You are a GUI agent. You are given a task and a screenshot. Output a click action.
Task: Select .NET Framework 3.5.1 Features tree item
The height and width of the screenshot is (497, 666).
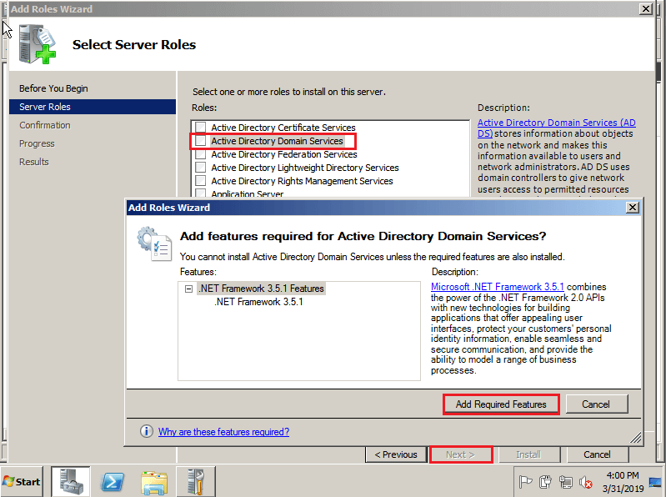261,289
